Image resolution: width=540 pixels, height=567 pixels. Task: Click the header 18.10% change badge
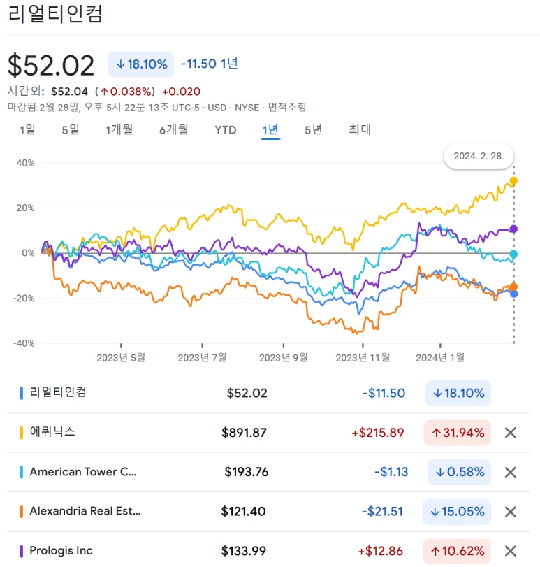point(141,64)
